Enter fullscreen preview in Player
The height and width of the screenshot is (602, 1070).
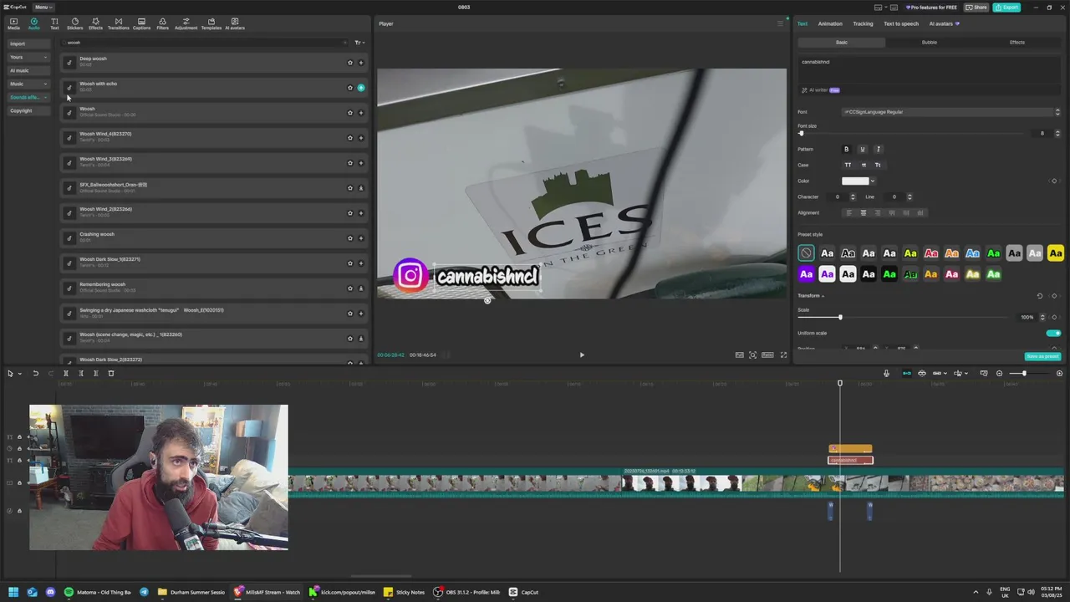tap(783, 355)
